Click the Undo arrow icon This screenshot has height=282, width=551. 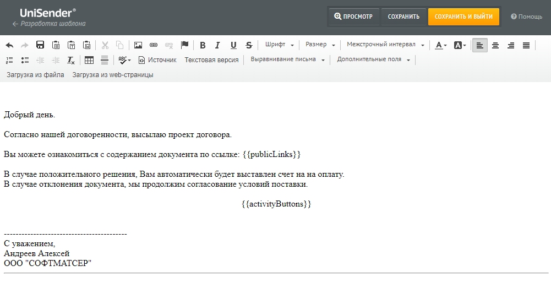click(x=9, y=45)
